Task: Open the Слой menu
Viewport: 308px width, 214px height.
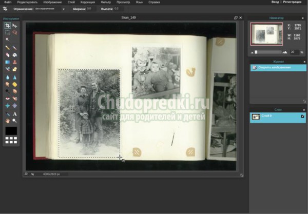Action: tap(71, 2)
